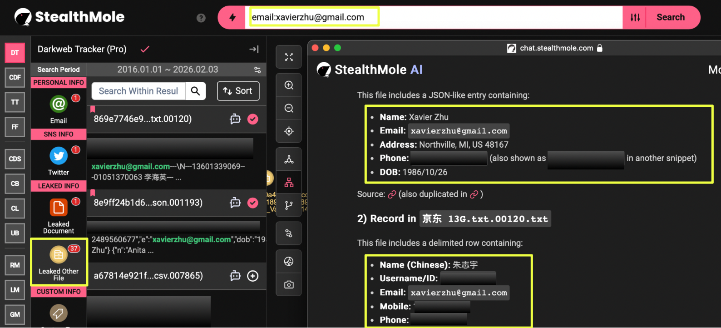Screen dimensions: 721x328
Task: Click the Search Within Result field
Action: click(138, 91)
